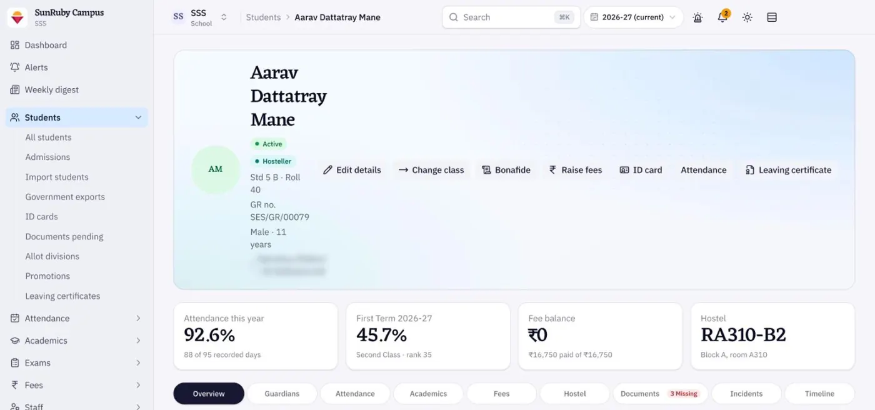Expand the Staff sidebar section chevron

pyautogui.click(x=138, y=406)
